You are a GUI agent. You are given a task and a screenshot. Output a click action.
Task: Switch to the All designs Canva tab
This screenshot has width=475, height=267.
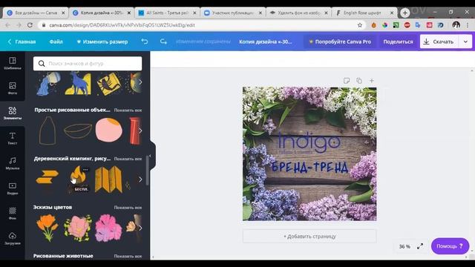(x=36, y=13)
